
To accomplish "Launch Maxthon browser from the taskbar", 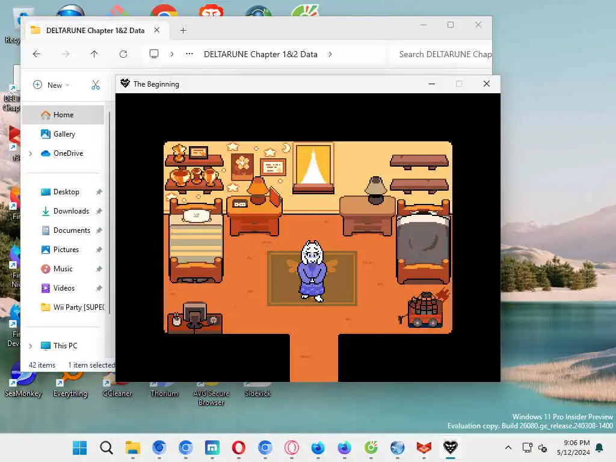I will [212, 448].
